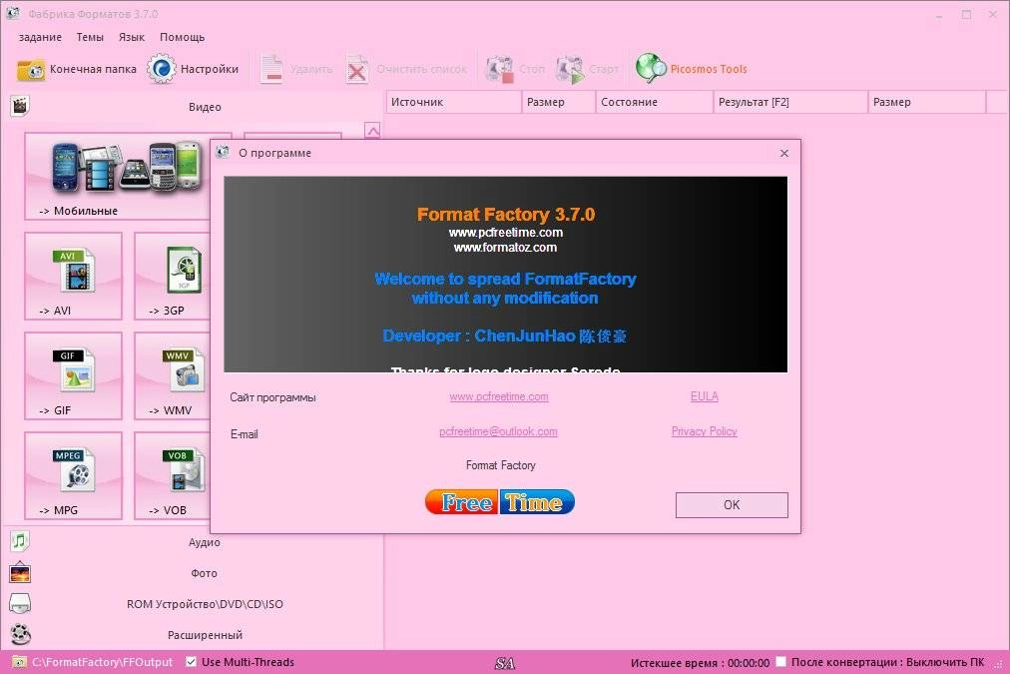Viewport: 1010px width, 674px height.
Task: Open the Темы menu
Action: (90, 37)
